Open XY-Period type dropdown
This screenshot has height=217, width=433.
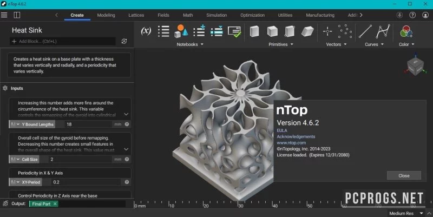click(x=15, y=182)
